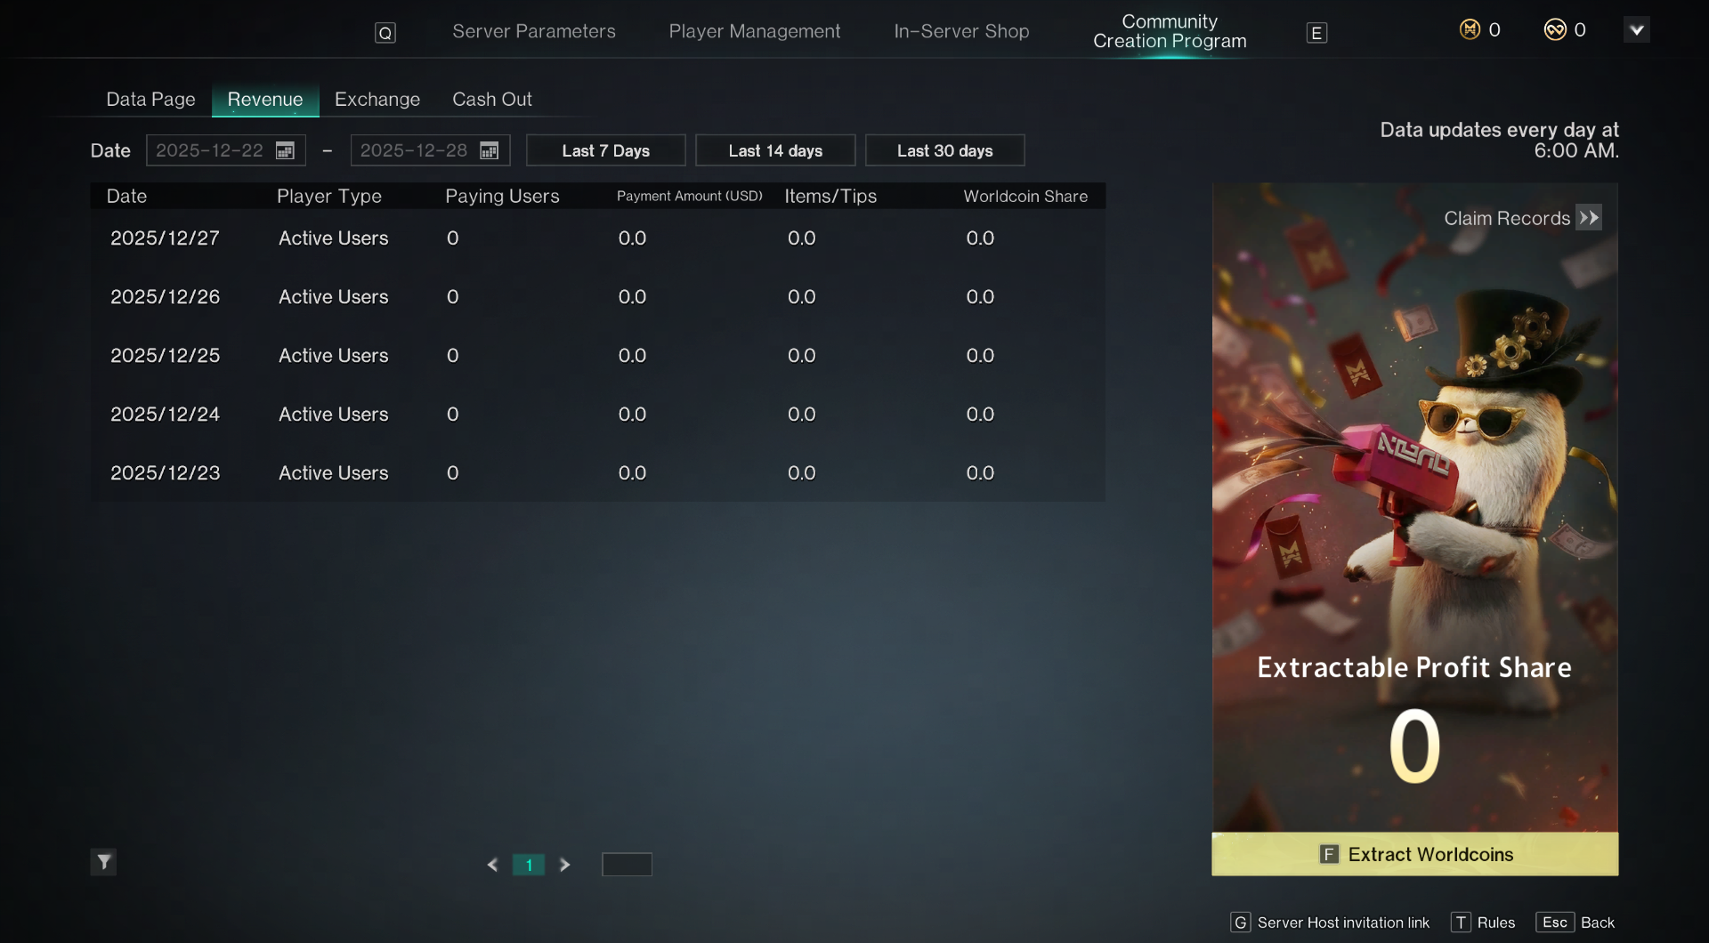Open the end date calendar icon
This screenshot has height=943, width=1709.
tap(489, 150)
